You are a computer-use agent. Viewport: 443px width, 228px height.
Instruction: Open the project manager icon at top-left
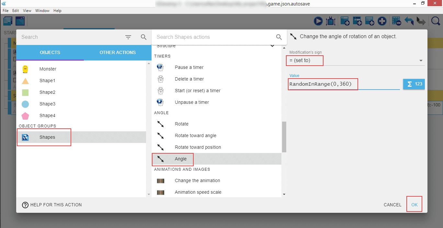click(x=8, y=21)
